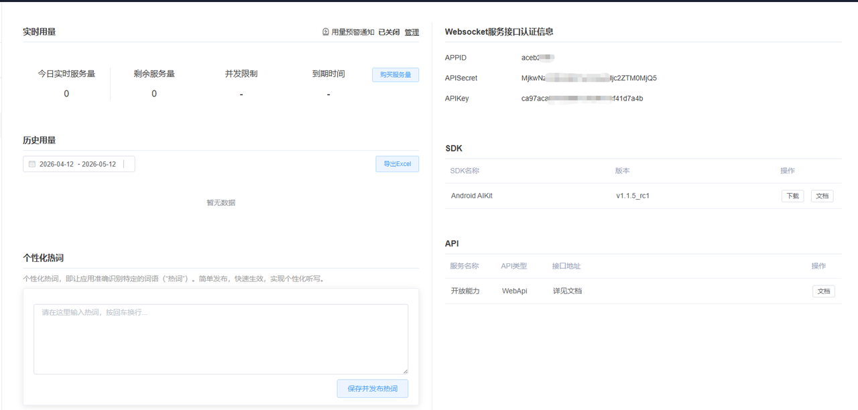Click 购买服务量 button
The height and width of the screenshot is (410, 858).
tap(395, 75)
